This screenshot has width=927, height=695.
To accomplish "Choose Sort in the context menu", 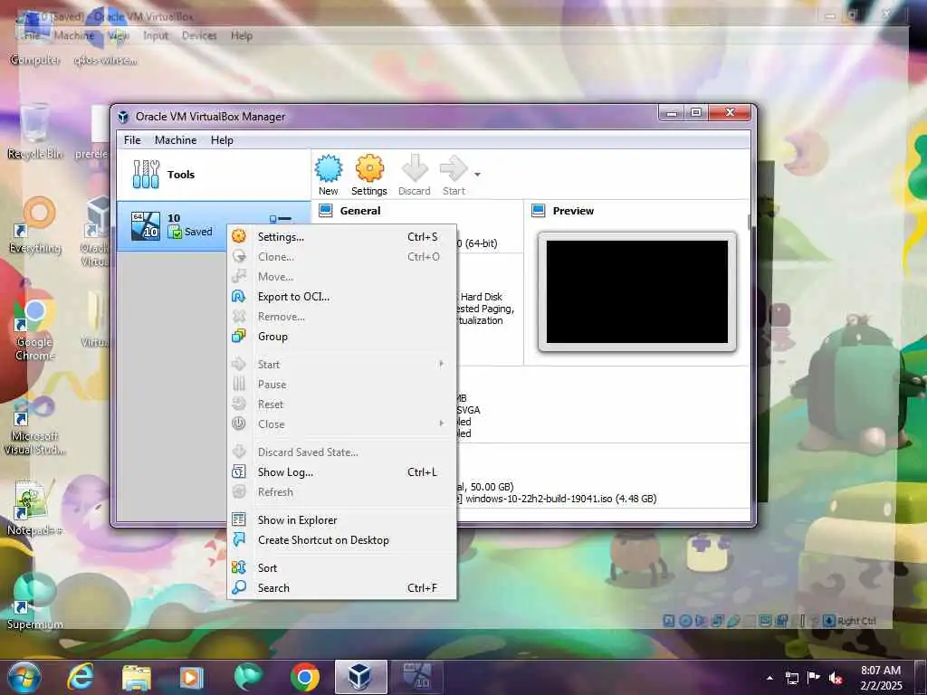I will [x=341, y=568].
